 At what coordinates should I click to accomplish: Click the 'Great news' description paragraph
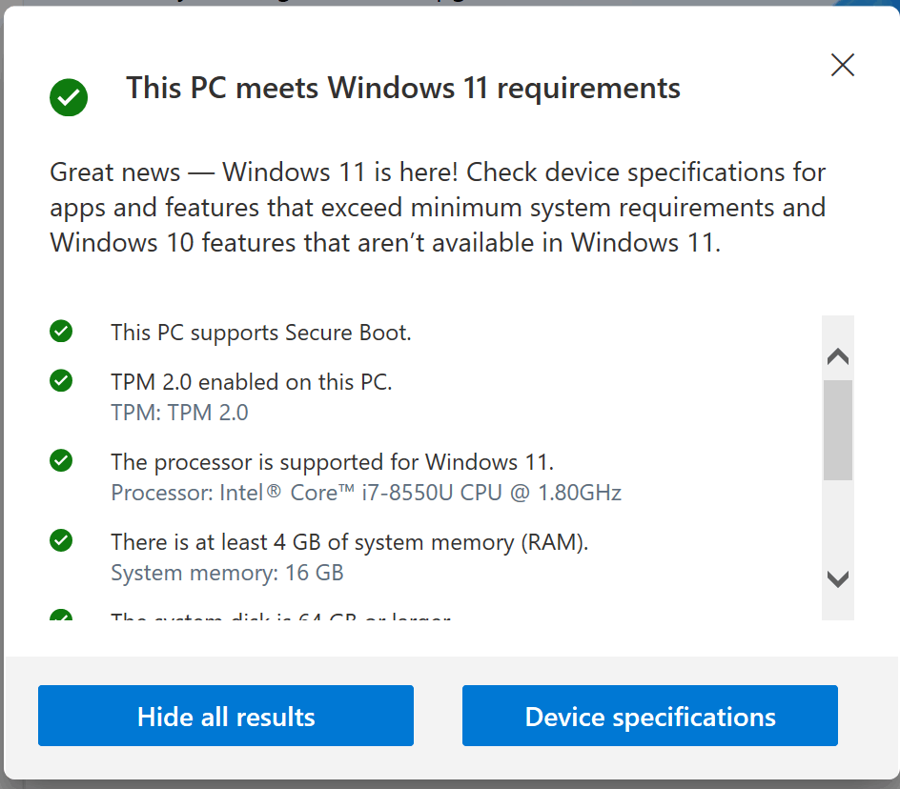(438, 207)
